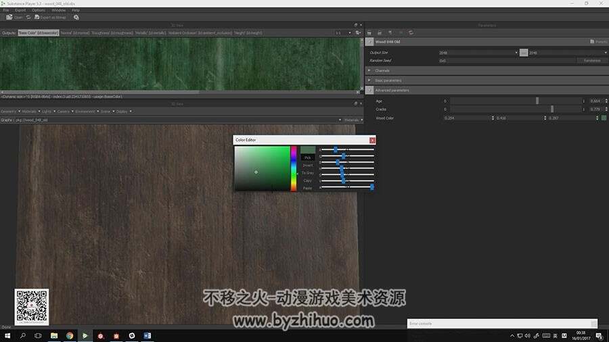
Task: Click the icon right of the 2D zoom dropdown
Action: [x=358, y=33]
